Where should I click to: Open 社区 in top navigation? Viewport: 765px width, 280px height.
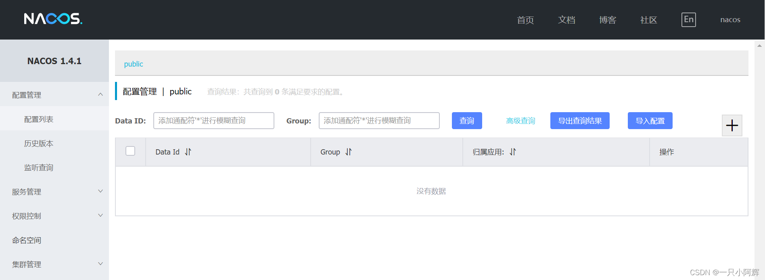649,20
